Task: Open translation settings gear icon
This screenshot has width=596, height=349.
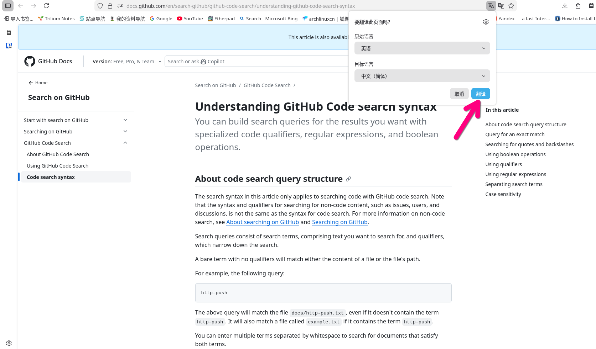Action: pyautogui.click(x=486, y=22)
